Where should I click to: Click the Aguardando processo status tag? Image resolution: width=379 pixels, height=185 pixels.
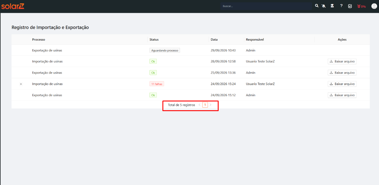point(165,50)
